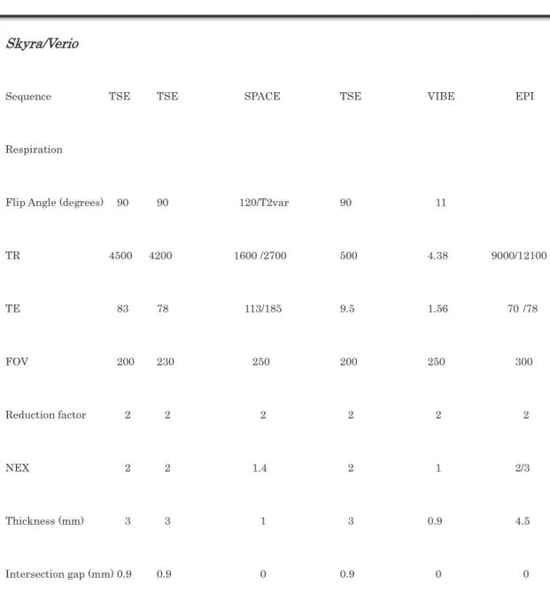Click the Skyra/Verio italic heading
The height and width of the screenshot is (593, 550).
point(42,44)
